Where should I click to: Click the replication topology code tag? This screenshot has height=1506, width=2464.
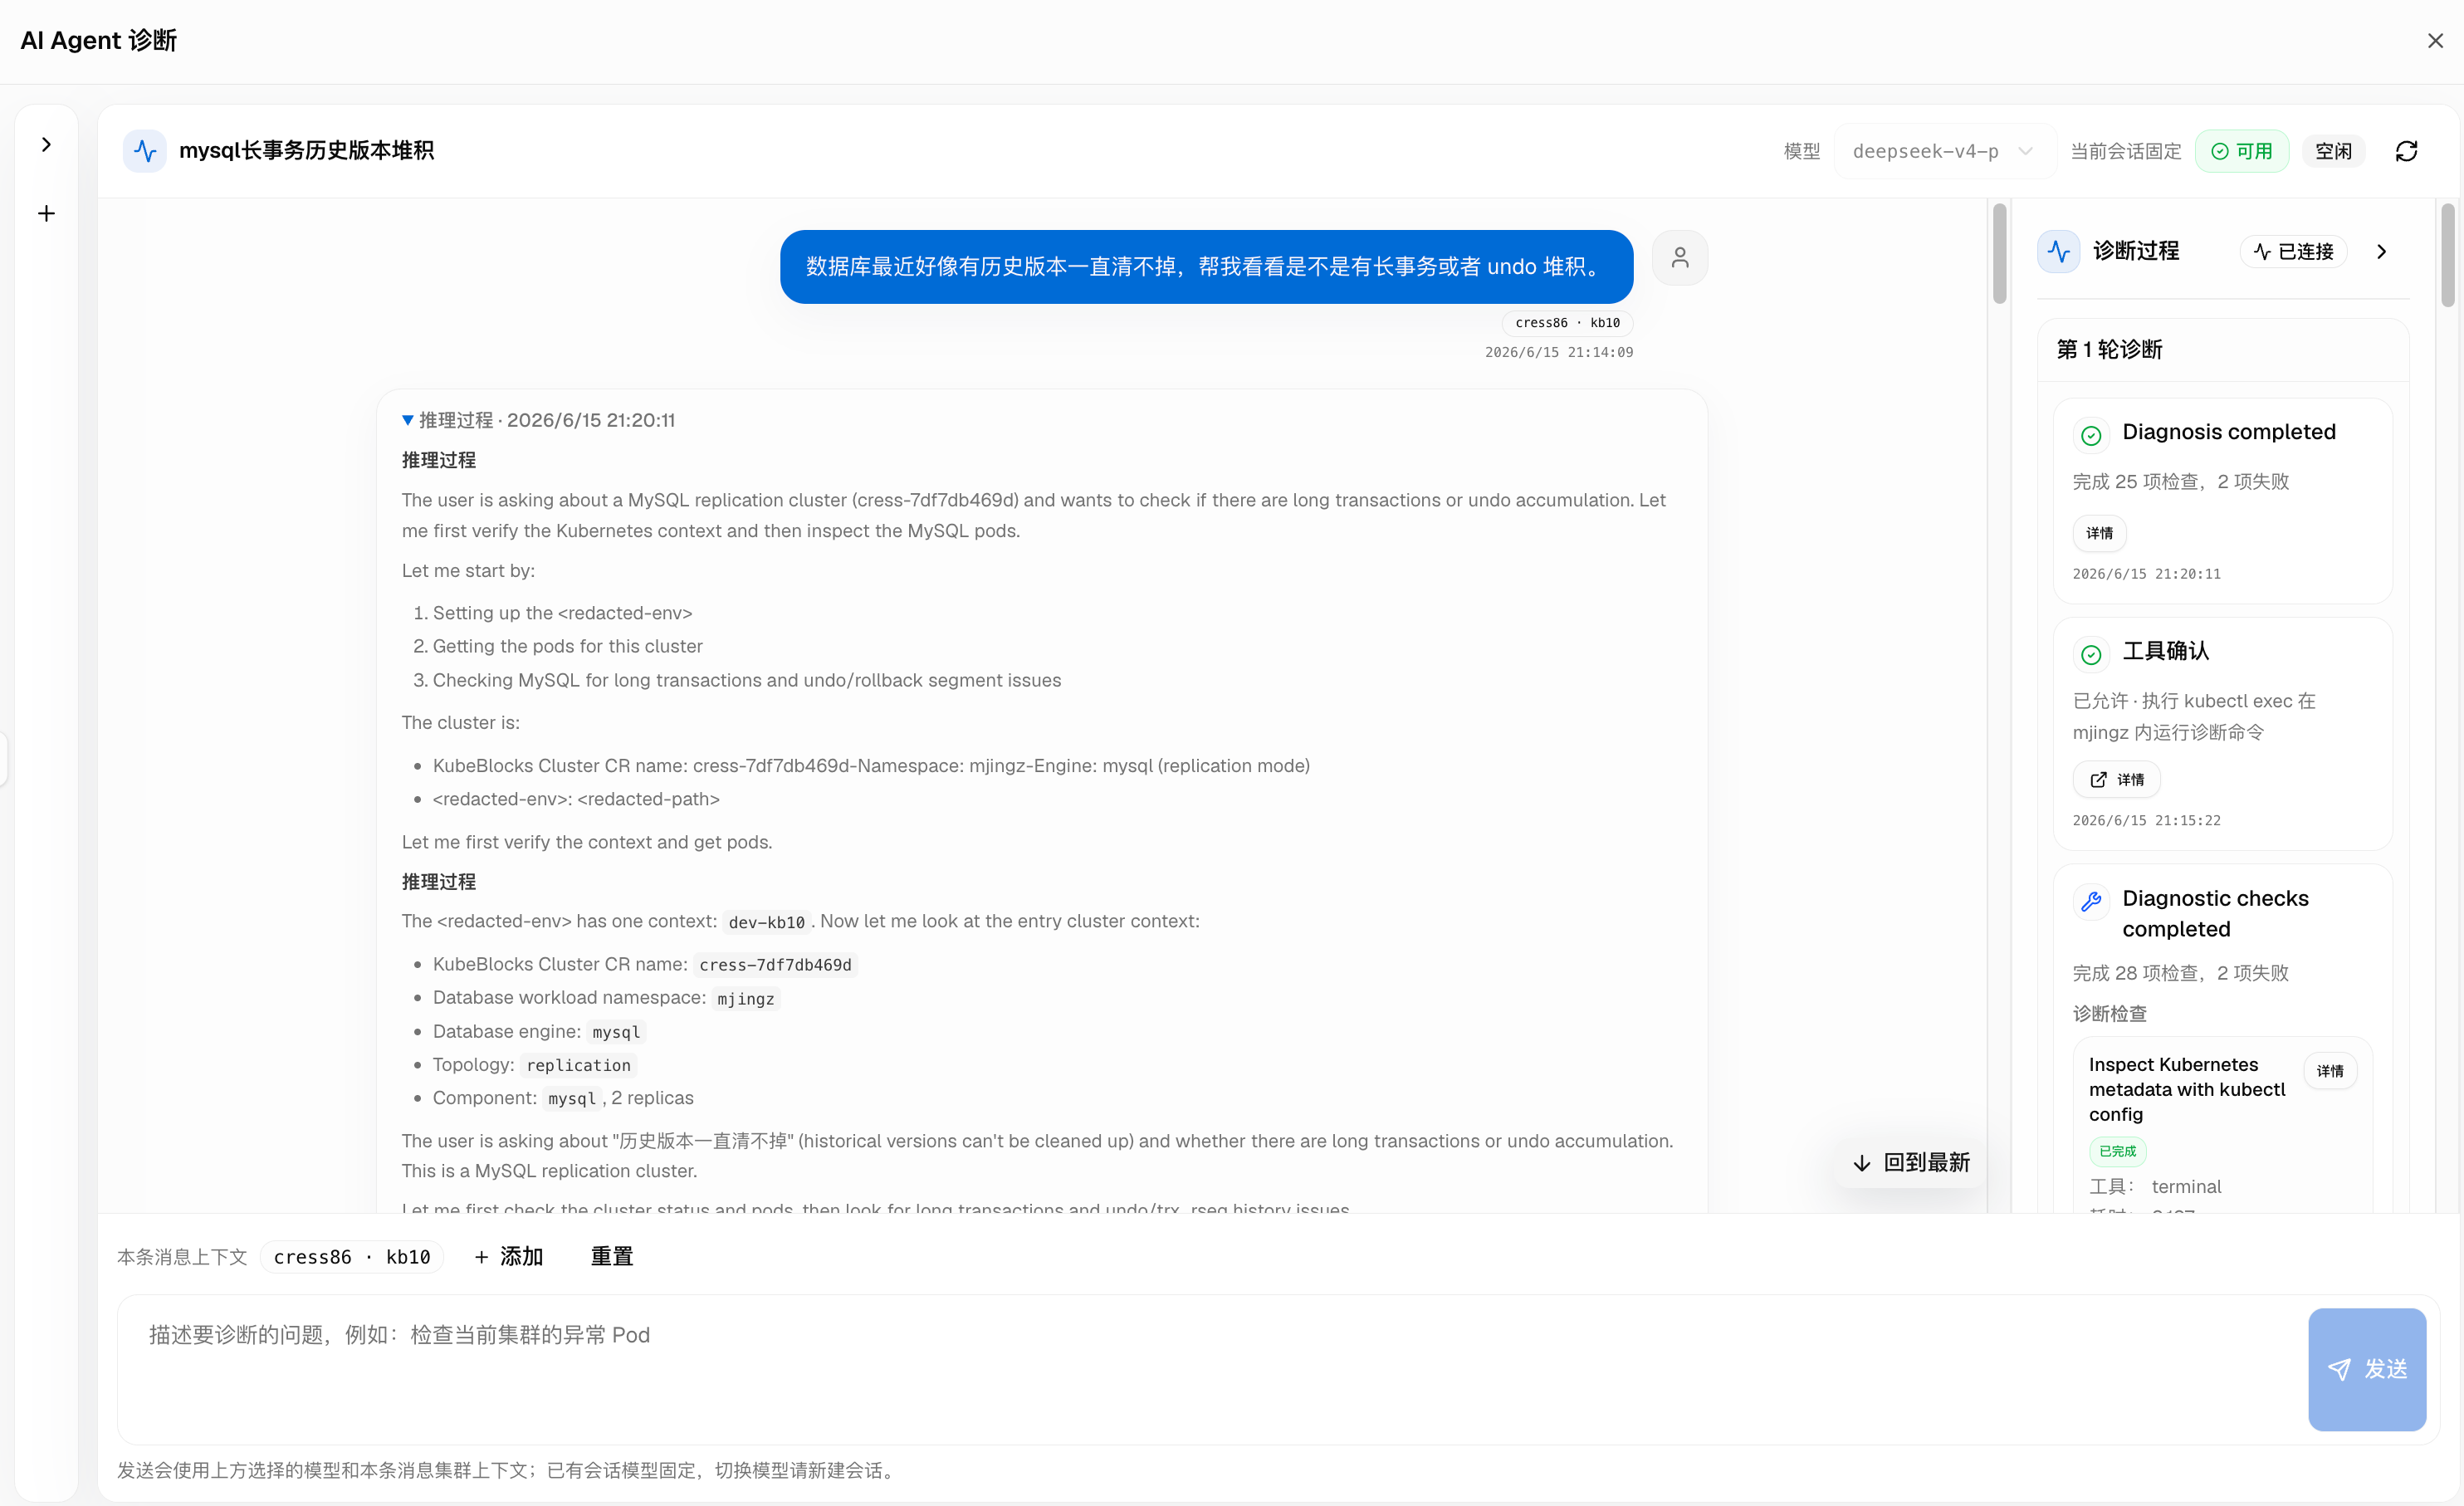coord(578,1066)
